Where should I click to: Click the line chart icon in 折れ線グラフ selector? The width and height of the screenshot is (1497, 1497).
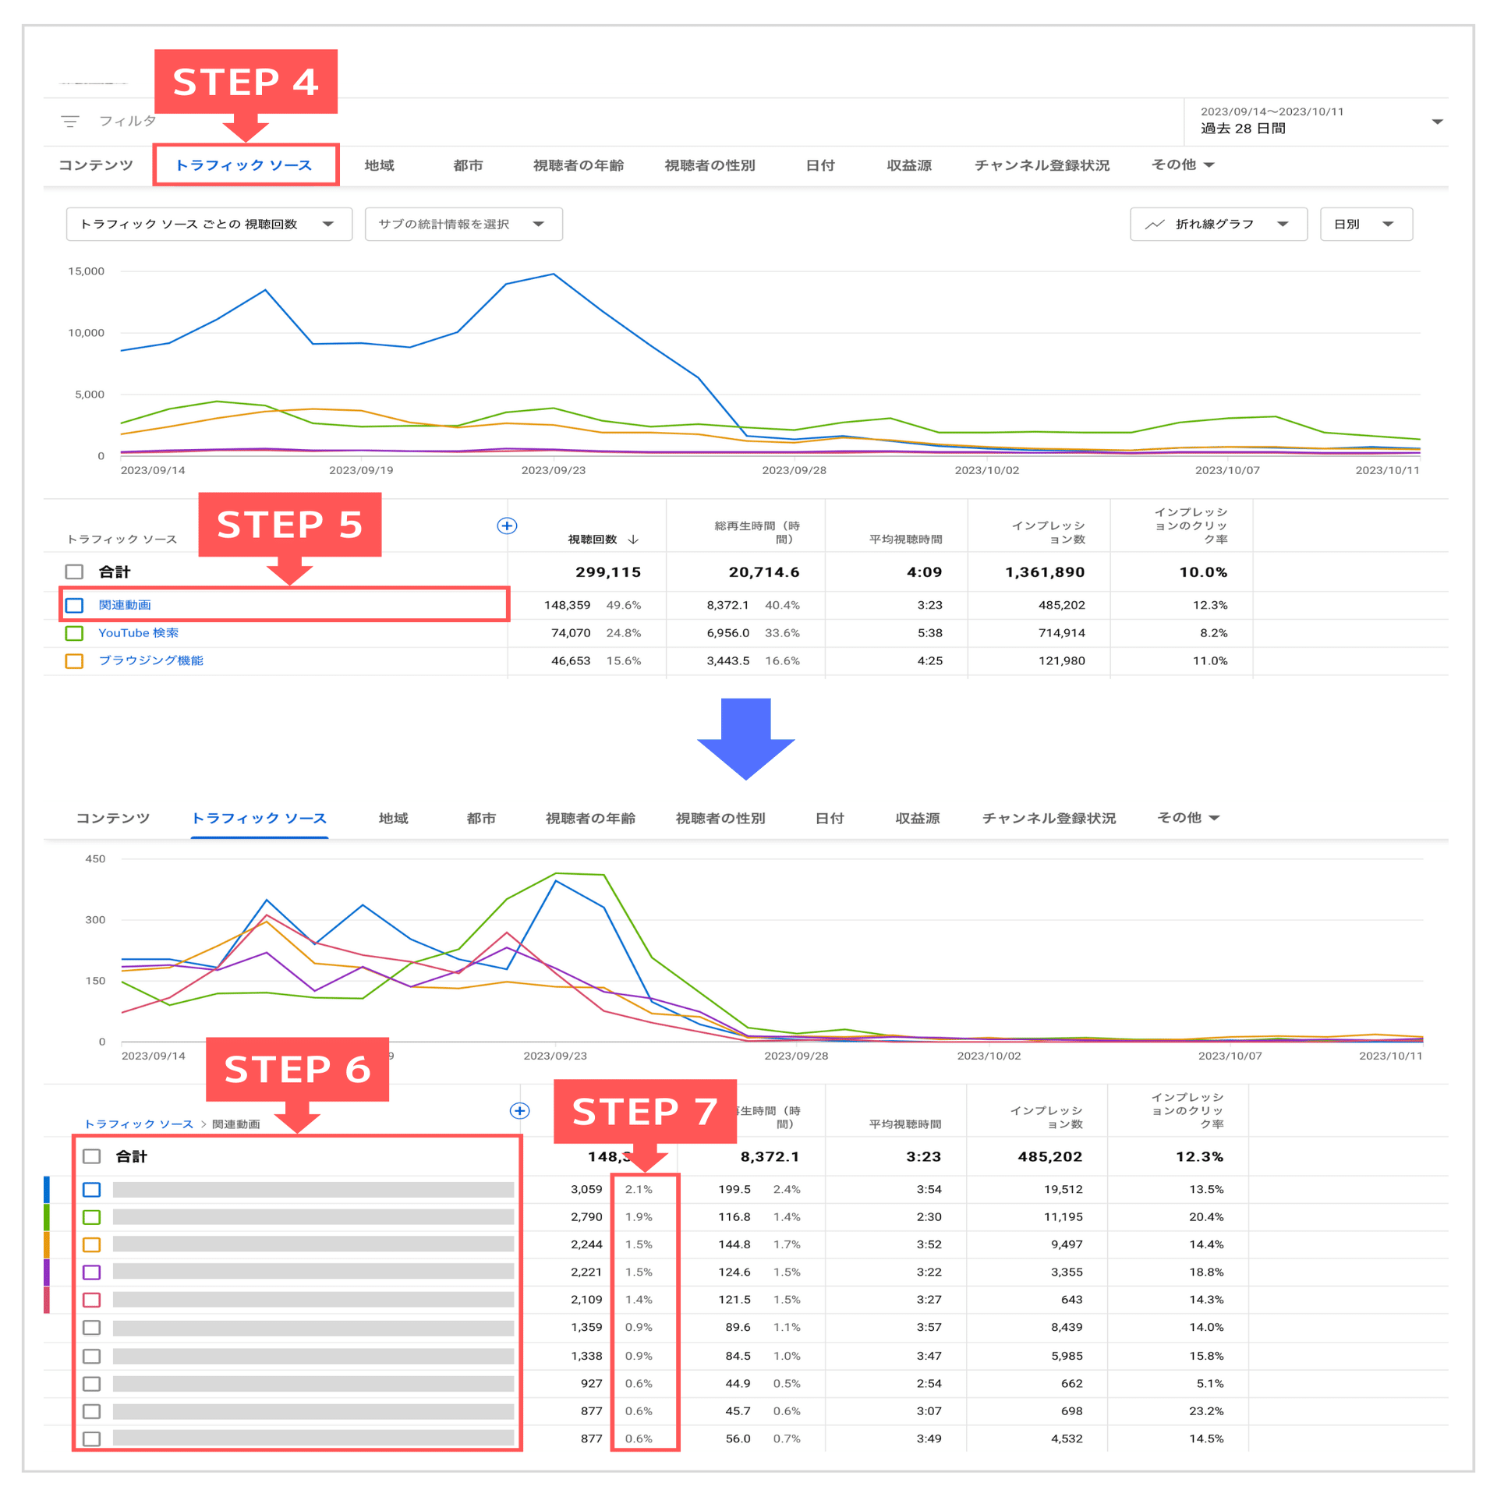pyautogui.click(x=1154, y=225)
